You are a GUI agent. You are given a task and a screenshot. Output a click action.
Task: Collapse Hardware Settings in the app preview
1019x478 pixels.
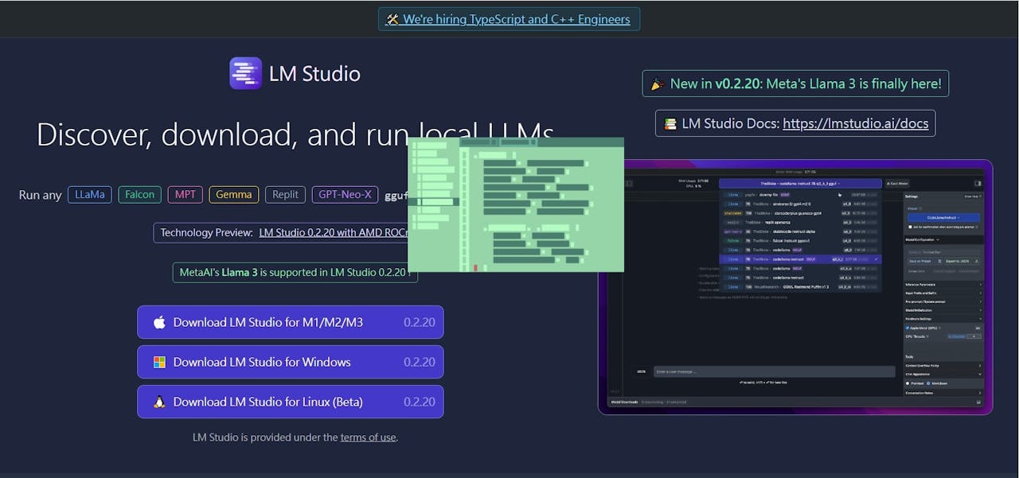tap(943, 319)
